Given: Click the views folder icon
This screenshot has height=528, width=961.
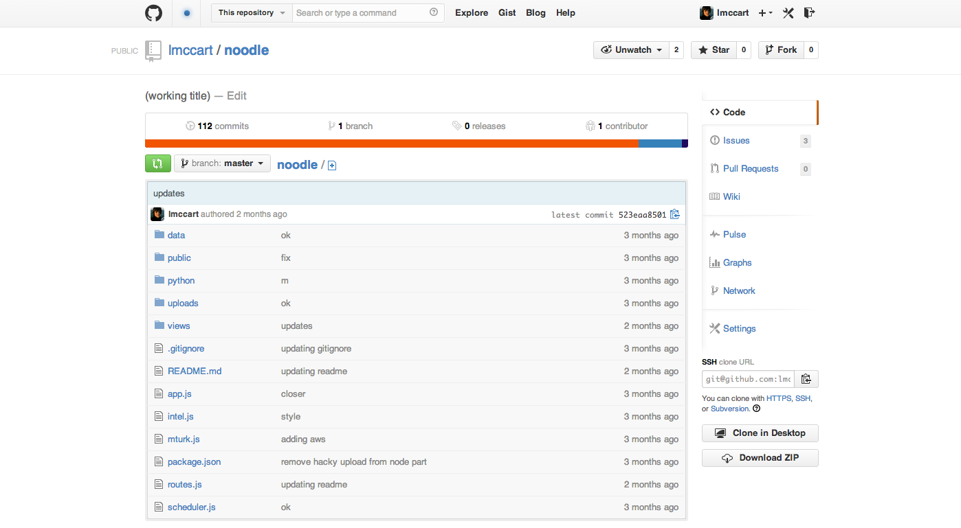Looking at the screenshot, I should tap(159, 325).
